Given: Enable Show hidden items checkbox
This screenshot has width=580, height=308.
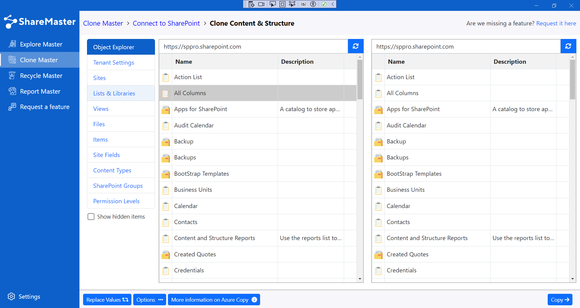Looking at the screenshot, I should coord(91,217).
